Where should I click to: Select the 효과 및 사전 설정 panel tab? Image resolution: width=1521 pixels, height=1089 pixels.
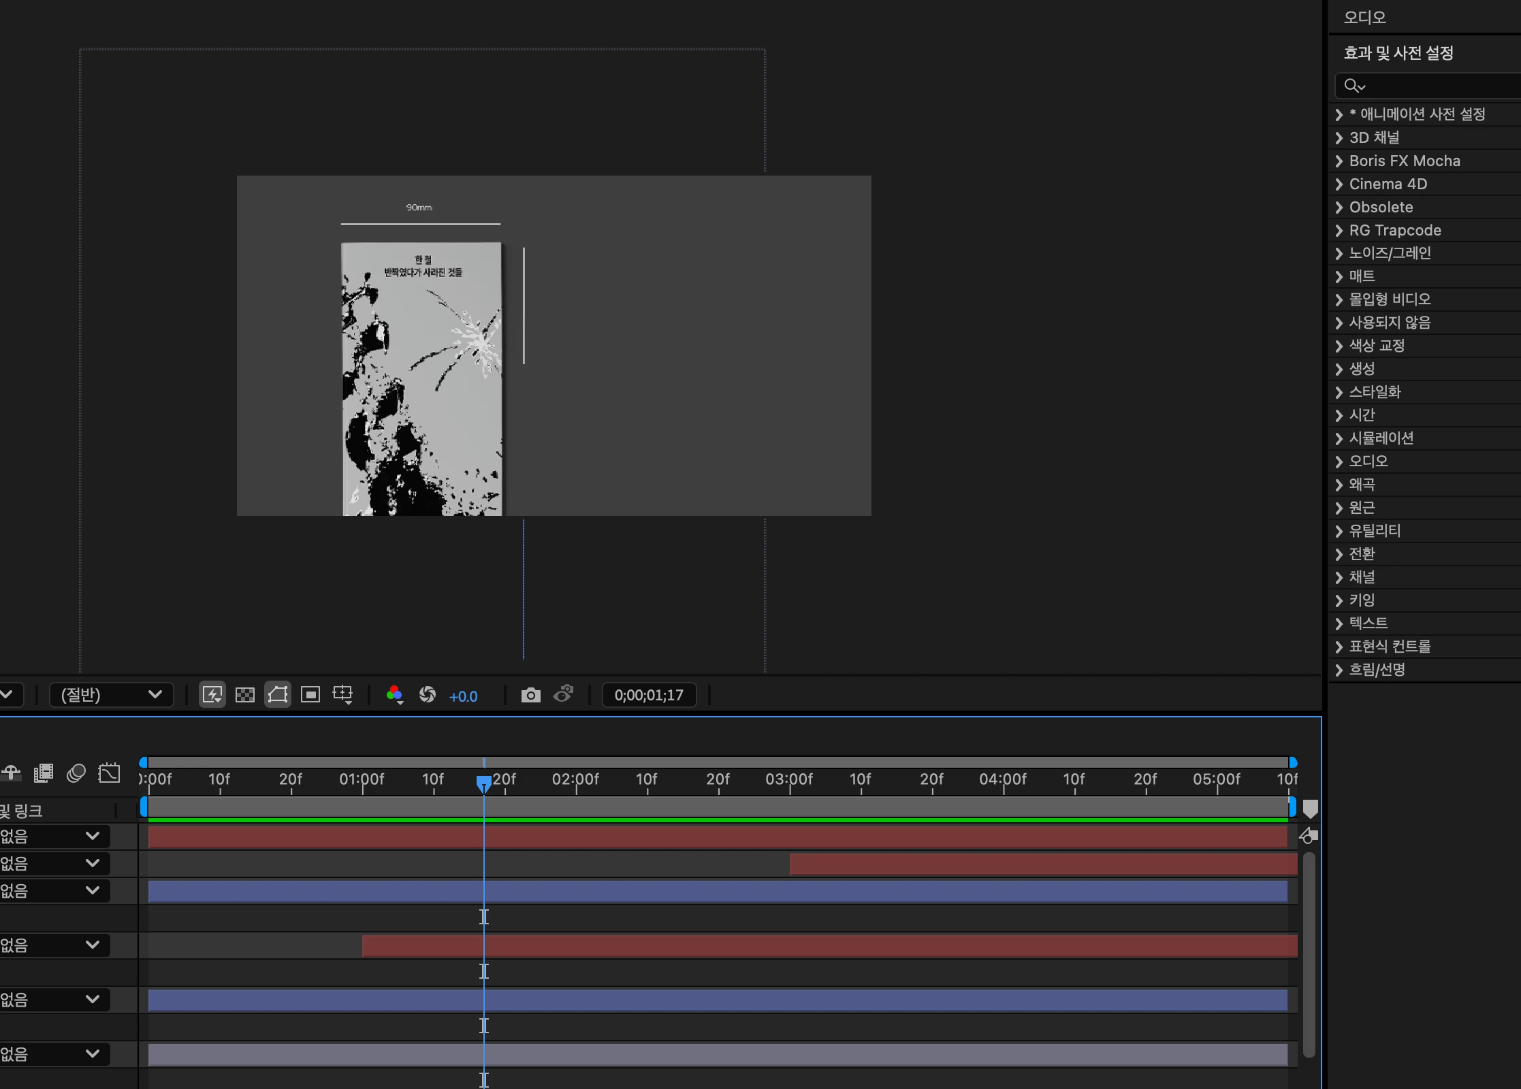coord(1398,53)
